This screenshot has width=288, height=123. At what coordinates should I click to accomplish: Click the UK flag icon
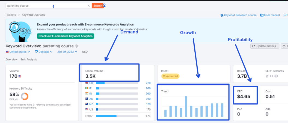tap(87, 83)
